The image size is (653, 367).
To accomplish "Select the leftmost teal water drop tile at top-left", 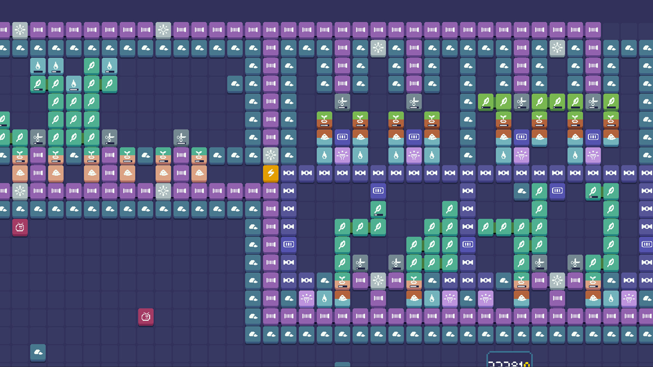I will tap(38, 66).
